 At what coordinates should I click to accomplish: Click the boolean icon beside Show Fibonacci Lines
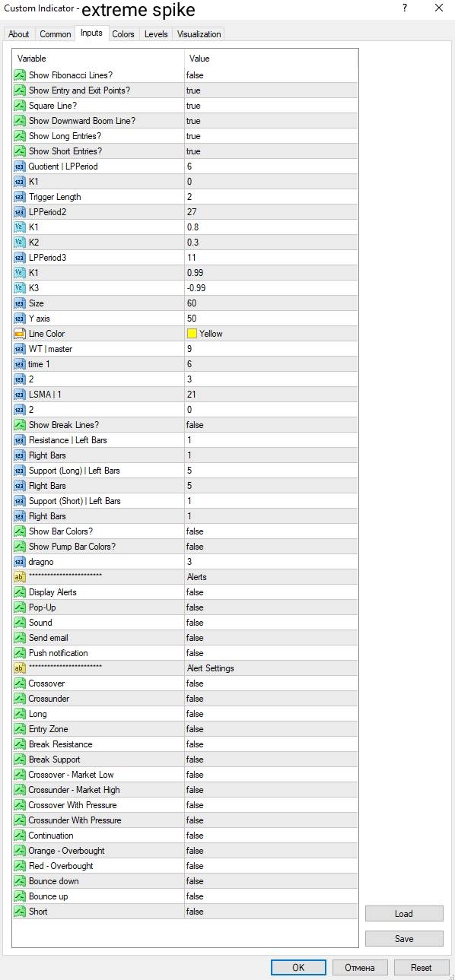[x=20, y=75]
